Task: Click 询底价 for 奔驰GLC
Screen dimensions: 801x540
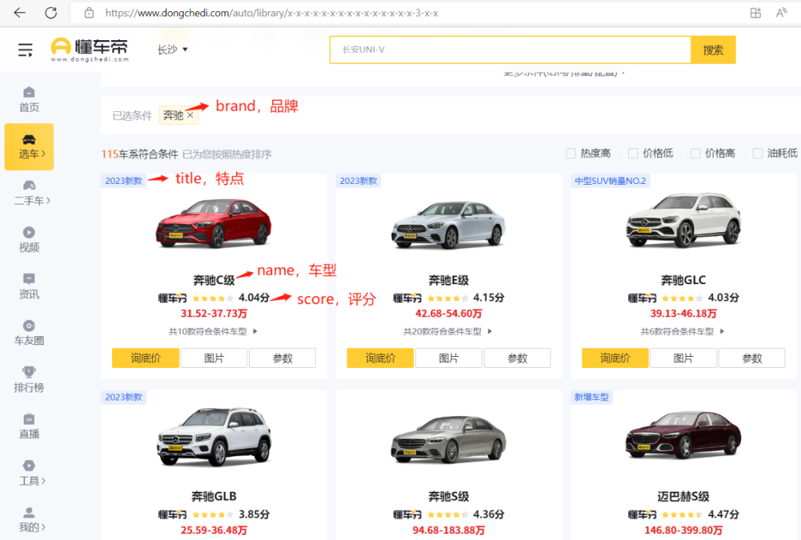Action: coord(615,358)
